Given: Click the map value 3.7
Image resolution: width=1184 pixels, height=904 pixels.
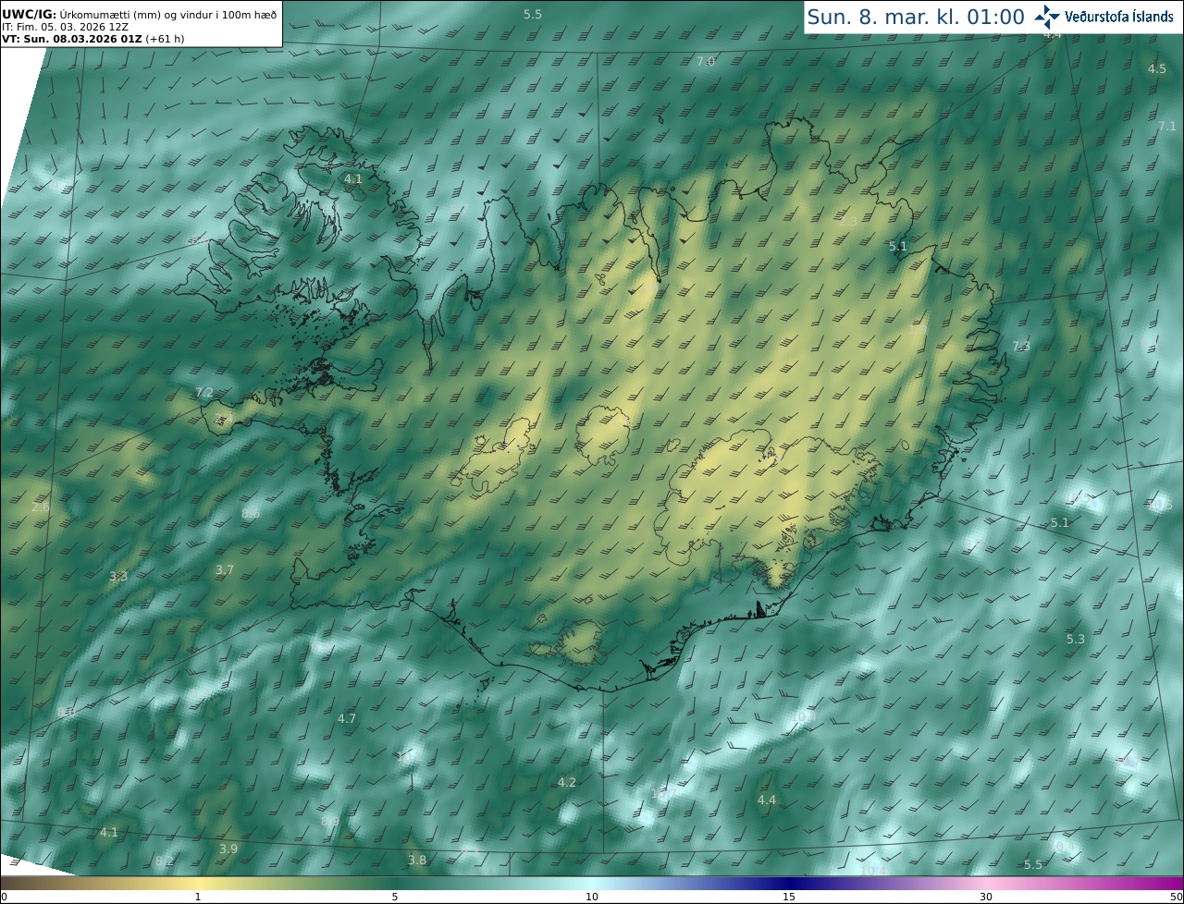Looking at the screenshot, I should [225, 570].
